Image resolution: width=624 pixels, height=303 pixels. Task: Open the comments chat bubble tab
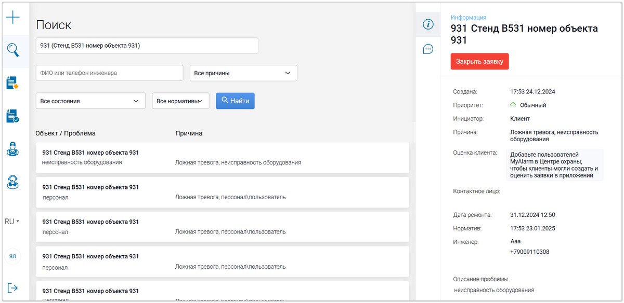428,49
